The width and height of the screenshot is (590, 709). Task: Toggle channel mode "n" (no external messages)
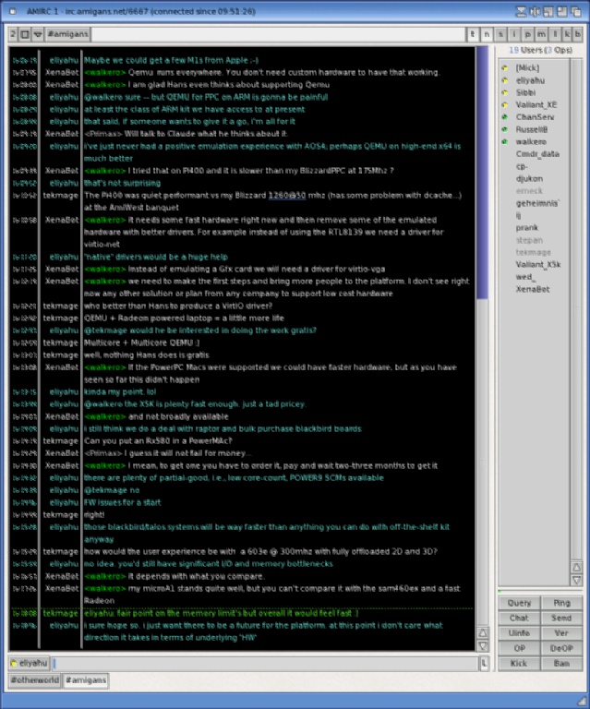pyautogui.click(x=487, y=34)
